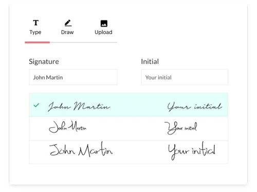Pick third handwritten John Martin signature style
This screenshot has width=257, height=192.
pos(81,150)
